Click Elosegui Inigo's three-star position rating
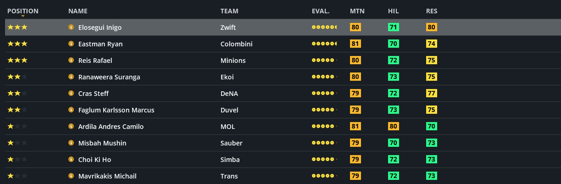The height and width of the screenshot is (184, 561). pos(17,28)
